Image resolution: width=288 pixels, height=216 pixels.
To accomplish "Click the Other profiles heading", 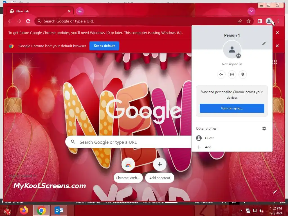I will coord(206,129).
